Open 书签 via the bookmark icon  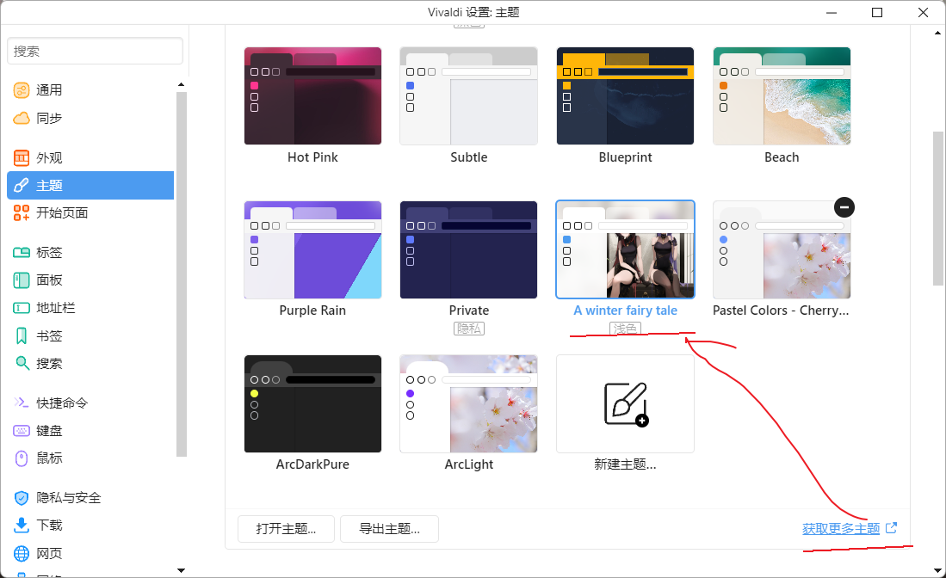point(22,335)
